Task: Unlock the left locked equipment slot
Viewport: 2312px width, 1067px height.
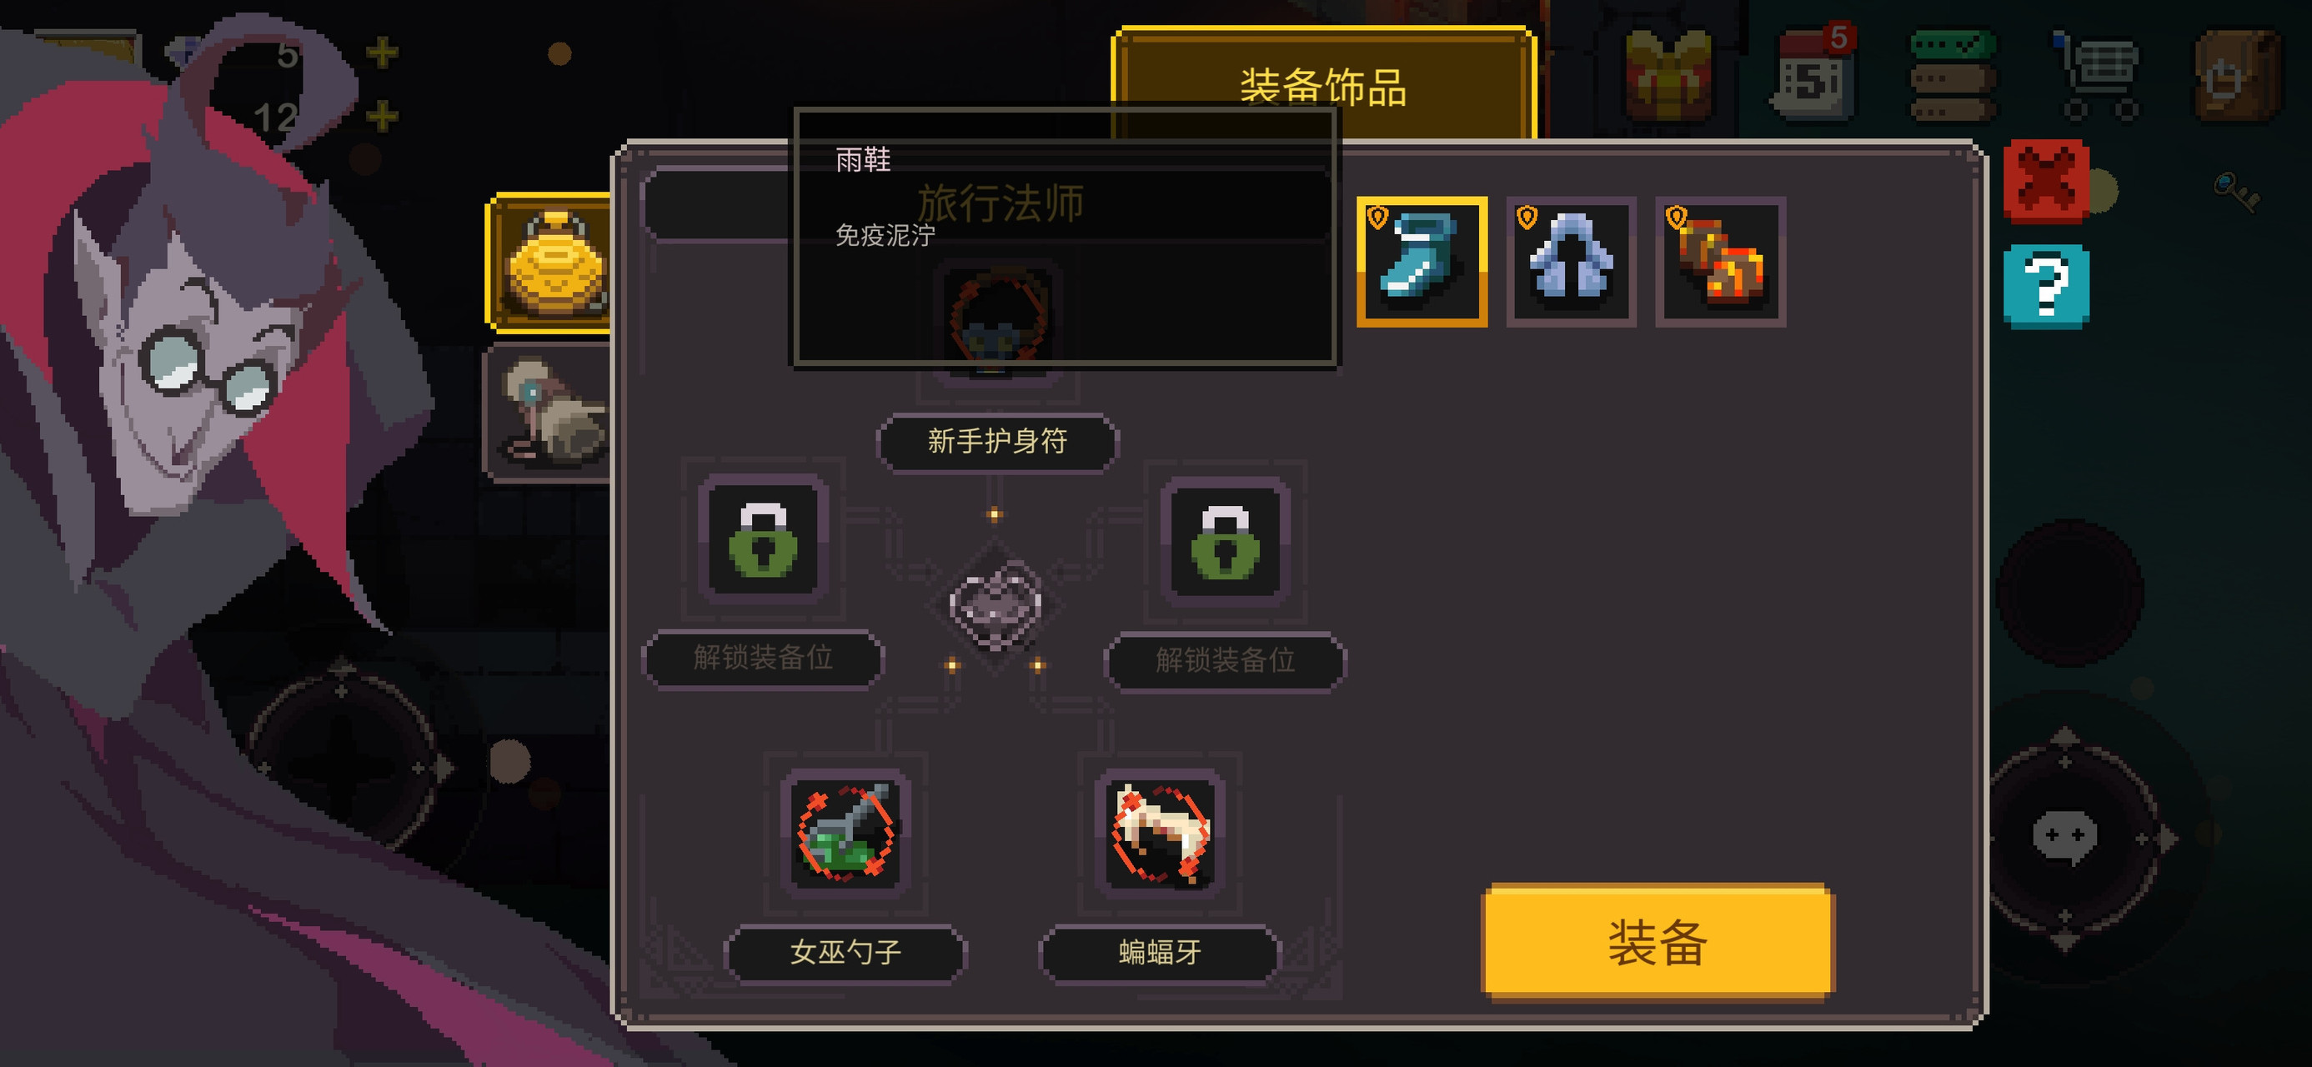Action: 763,539
